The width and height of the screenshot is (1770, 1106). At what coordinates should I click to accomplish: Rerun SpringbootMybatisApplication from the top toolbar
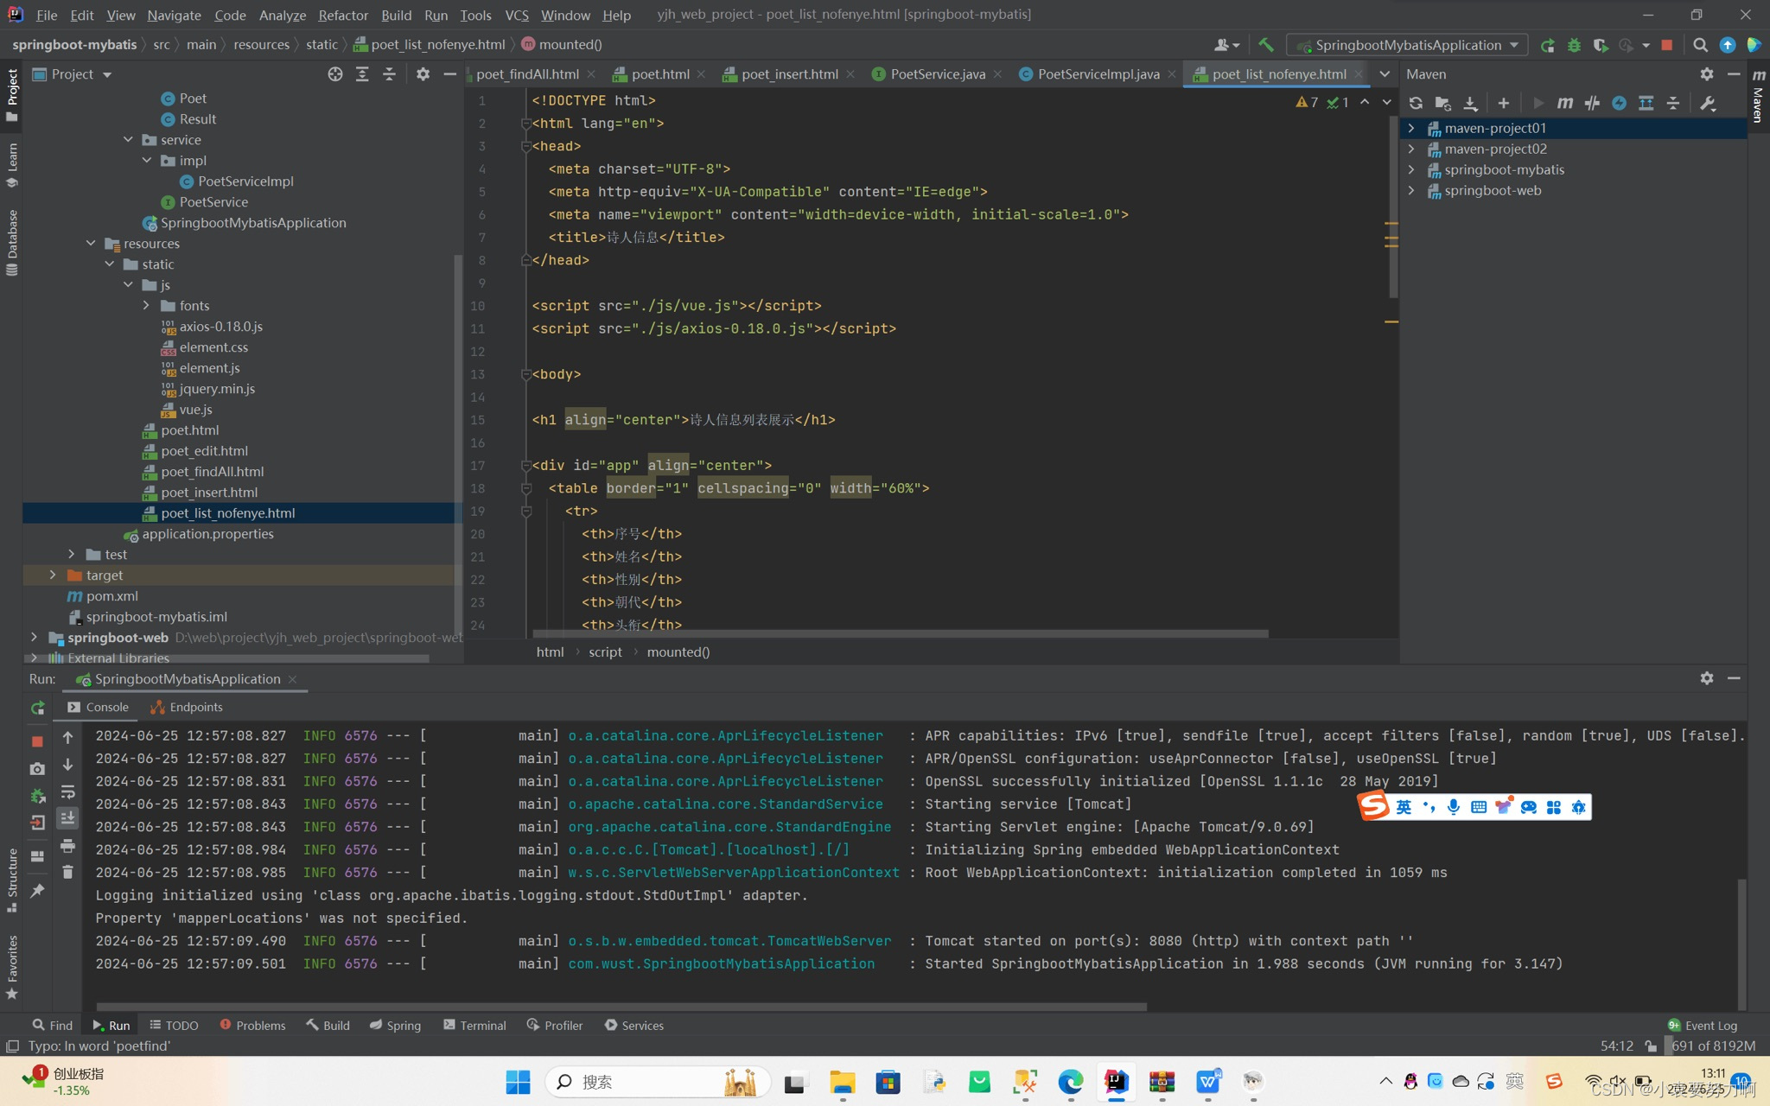coord(1547,45)
